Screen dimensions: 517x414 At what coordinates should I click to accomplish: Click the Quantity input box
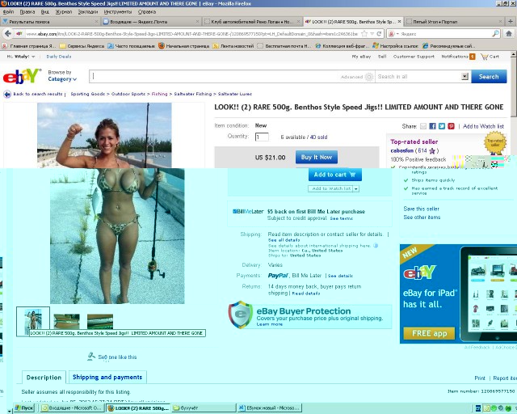(262, 137)
